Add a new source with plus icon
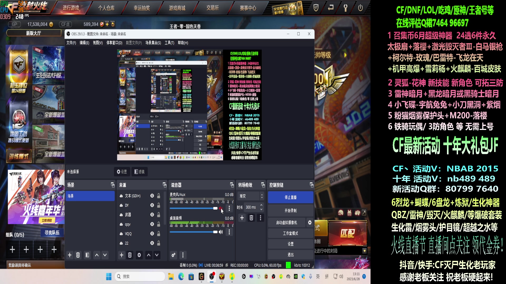The height and width of the screenshot is (284, 506). click(x=121, y=255)
